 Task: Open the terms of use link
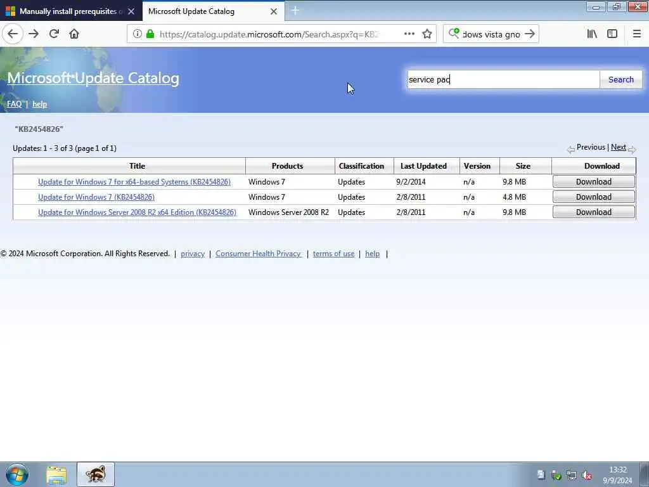pyautogui.click(x=333, y=254)
